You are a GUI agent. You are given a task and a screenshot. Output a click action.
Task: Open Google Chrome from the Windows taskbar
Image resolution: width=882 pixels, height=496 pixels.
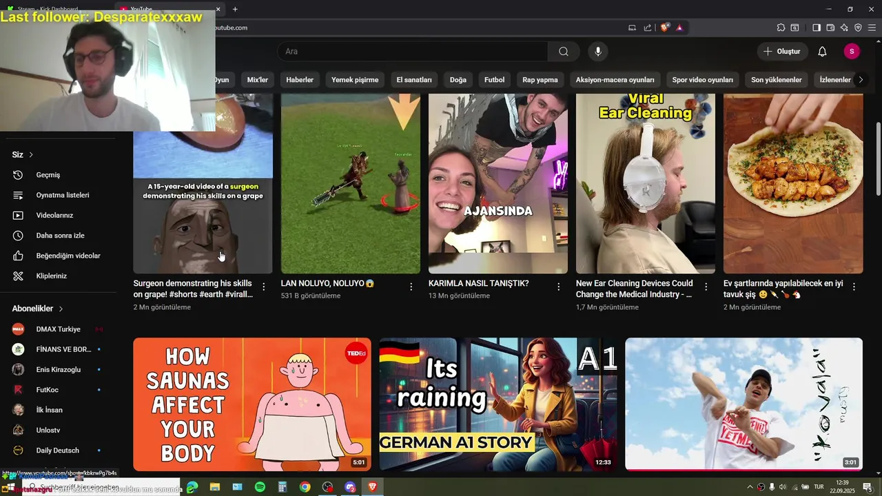[x=305, y=487]
